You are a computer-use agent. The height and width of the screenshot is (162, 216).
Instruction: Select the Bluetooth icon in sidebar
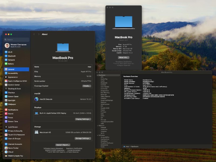coord(6,56)
